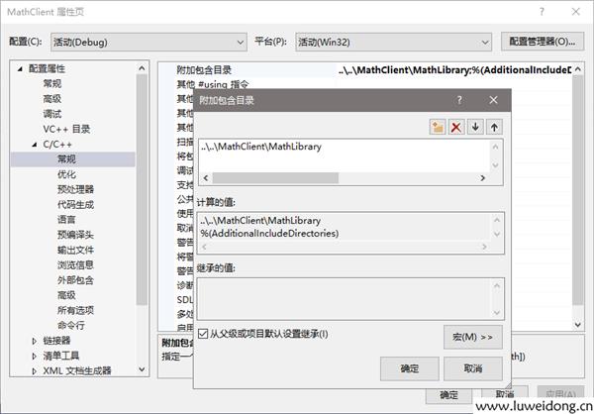Click the ..\..\MathClient\MathLibrary entry in edit list
The image size is (594, 414).
[261, 148]
